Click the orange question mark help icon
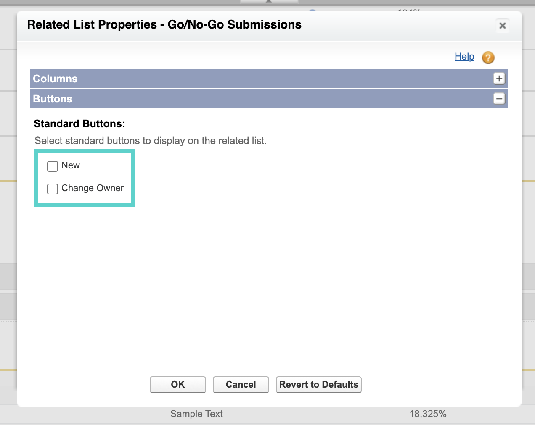This screenshot has width=535, height=425. coord(488,58)
